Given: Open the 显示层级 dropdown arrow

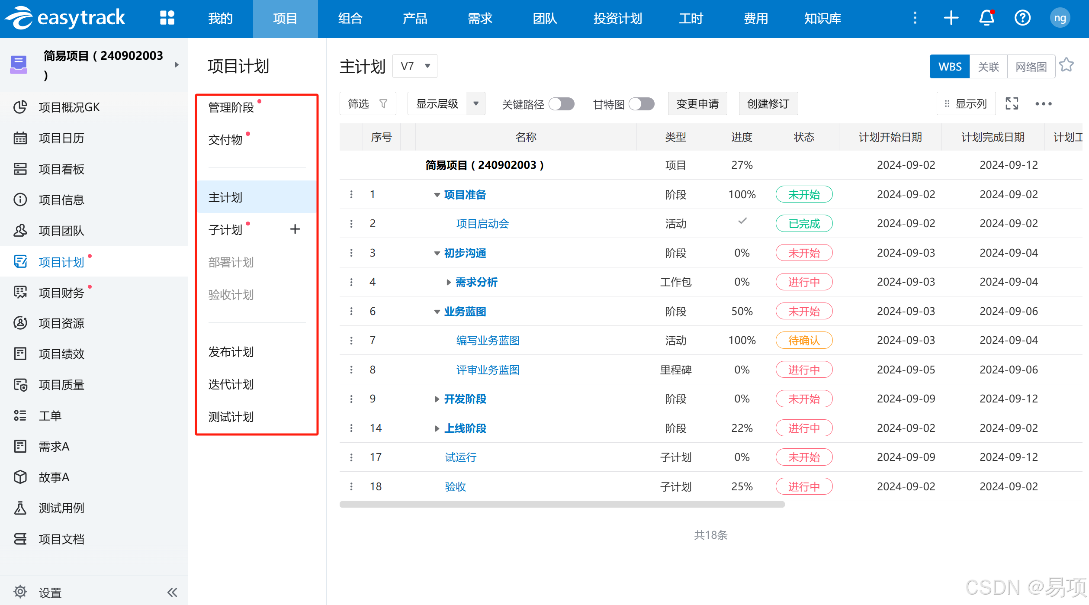Looking at the screenshot, I should tap(475, 104).
